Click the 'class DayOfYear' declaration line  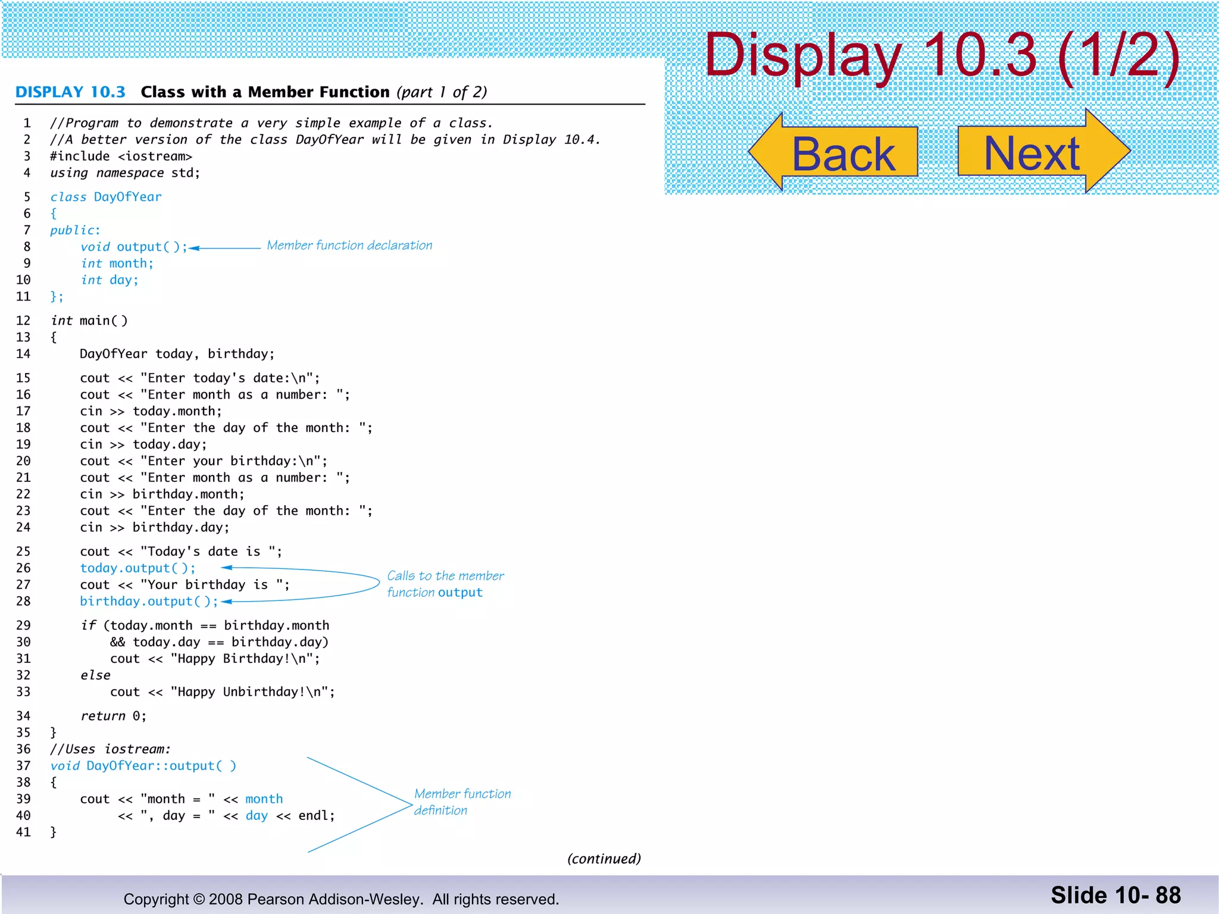(x=106, y=197)
